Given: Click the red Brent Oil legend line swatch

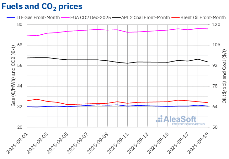Looking at the screenshot, I should [x=175, y=18].
